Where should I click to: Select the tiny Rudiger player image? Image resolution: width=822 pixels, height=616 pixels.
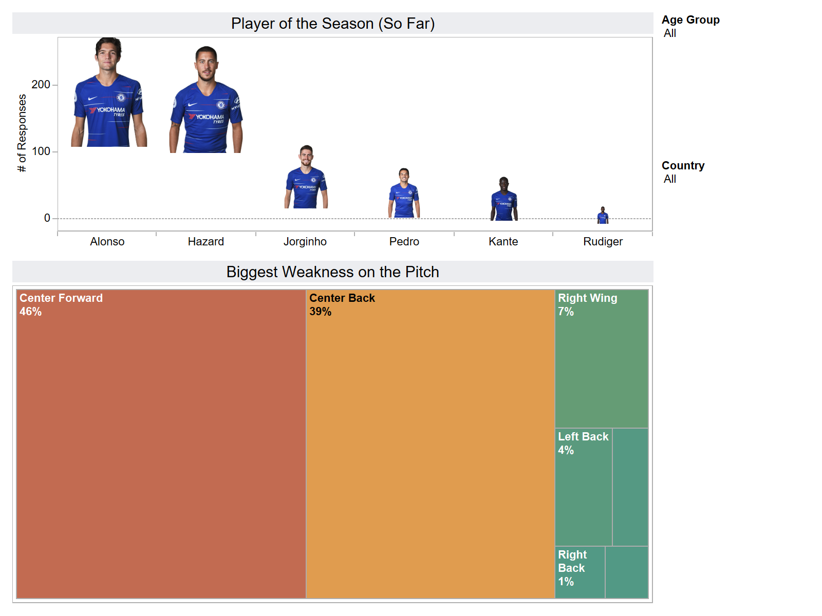tap(603, 216)
